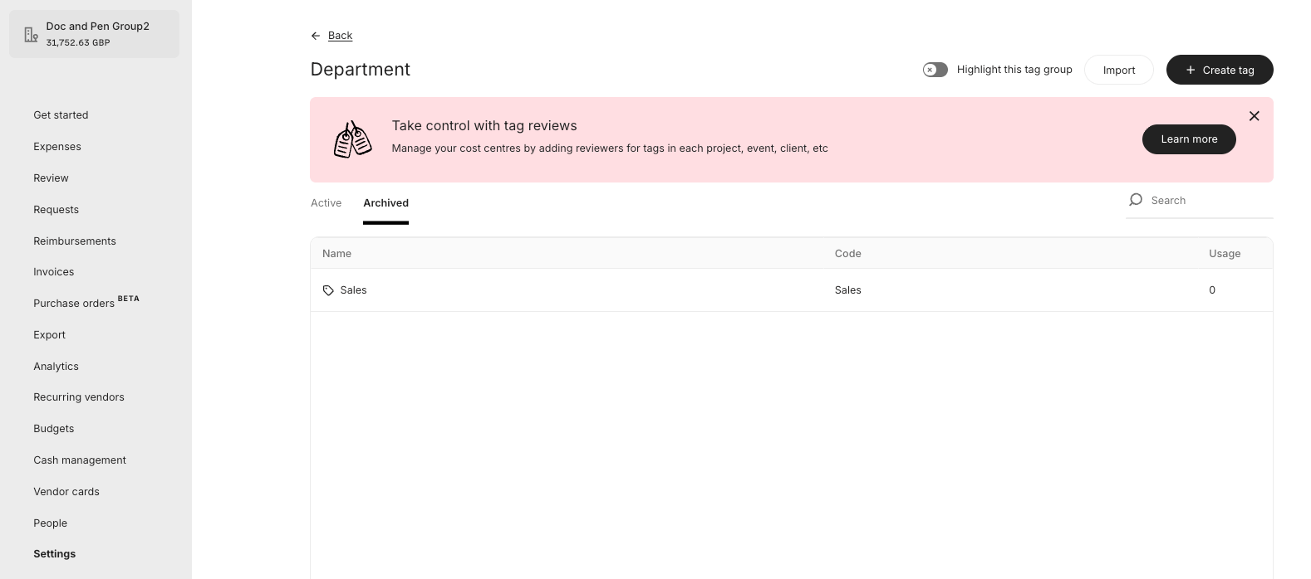Click the company building icon in sidebar
The height and width of the screenshot is (579, 1311).
[31, 34]
